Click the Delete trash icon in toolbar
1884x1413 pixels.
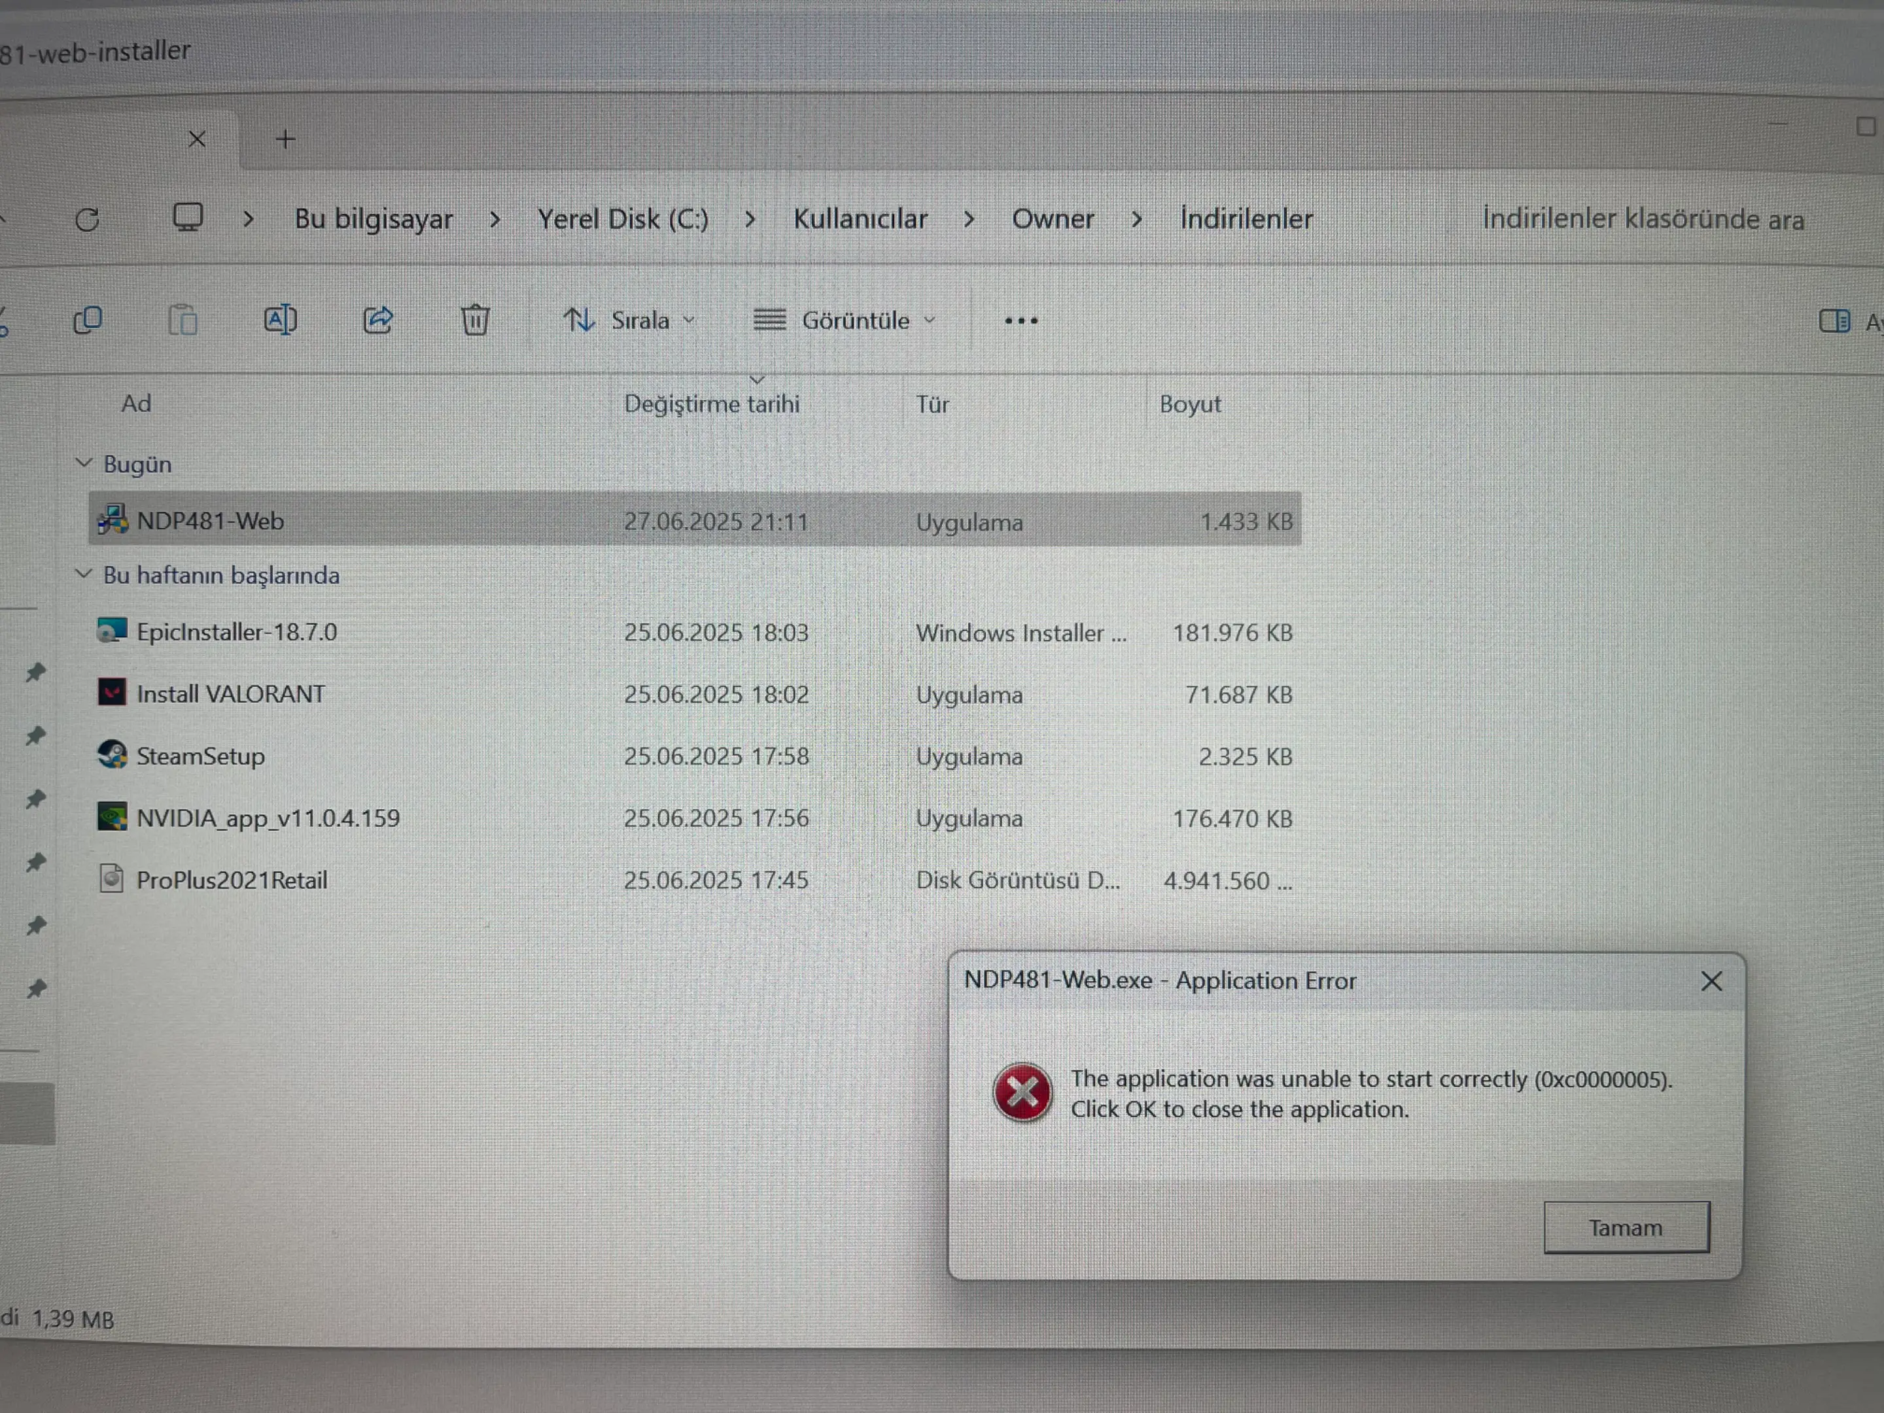click(476, 321)
